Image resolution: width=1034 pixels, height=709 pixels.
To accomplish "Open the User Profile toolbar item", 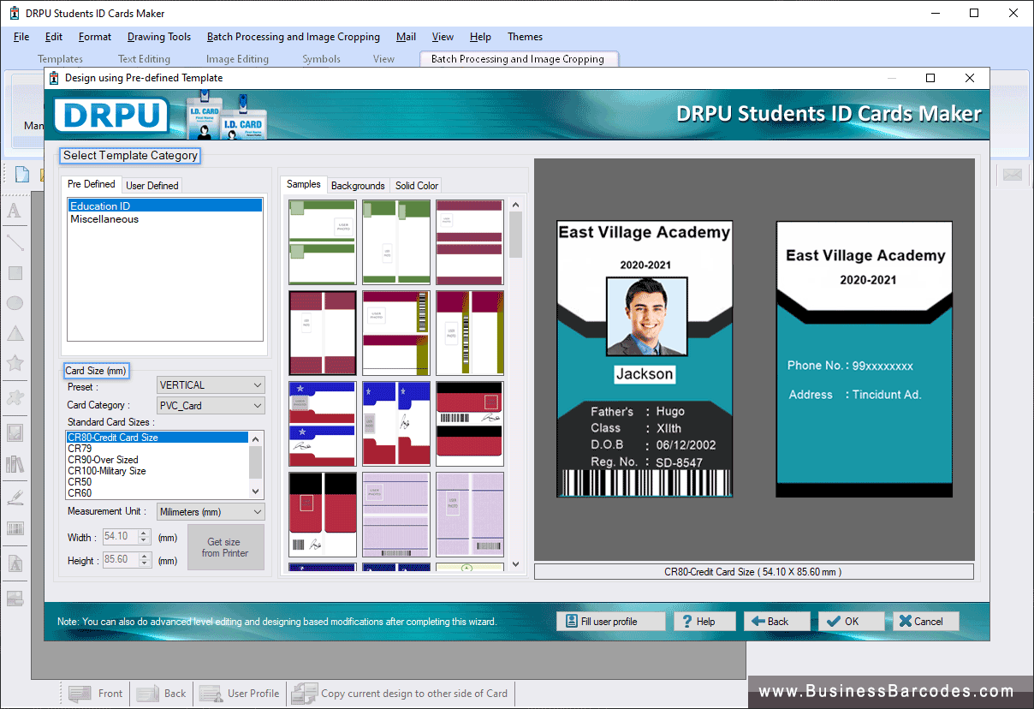I will coord(240,694).
